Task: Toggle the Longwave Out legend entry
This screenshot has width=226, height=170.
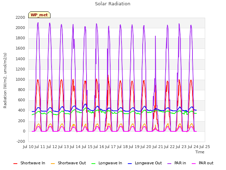Action: 145,163
